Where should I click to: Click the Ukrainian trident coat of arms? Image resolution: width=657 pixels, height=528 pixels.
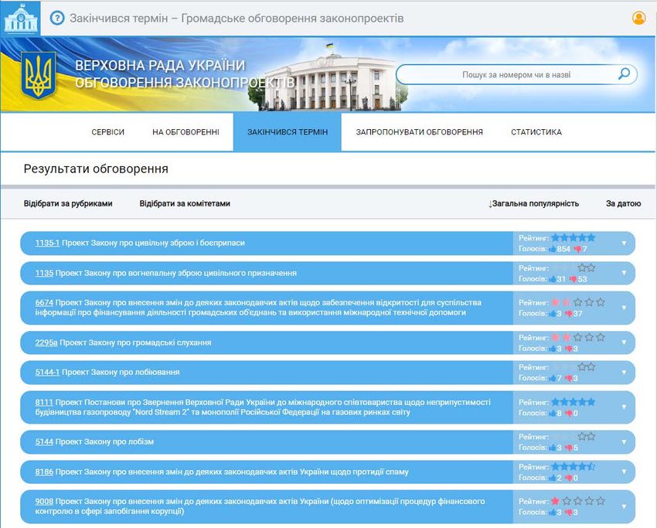click(x=38, y=76)
